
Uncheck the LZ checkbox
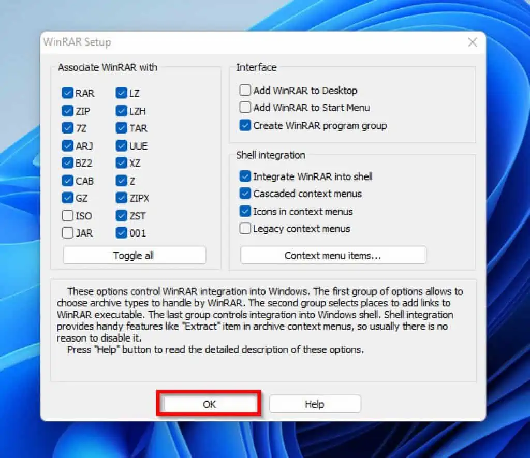pos(121,93)
